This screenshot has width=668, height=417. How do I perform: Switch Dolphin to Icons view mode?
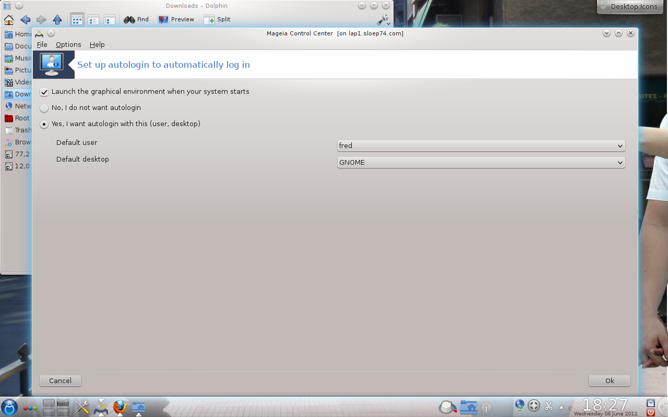click(77, 20)
